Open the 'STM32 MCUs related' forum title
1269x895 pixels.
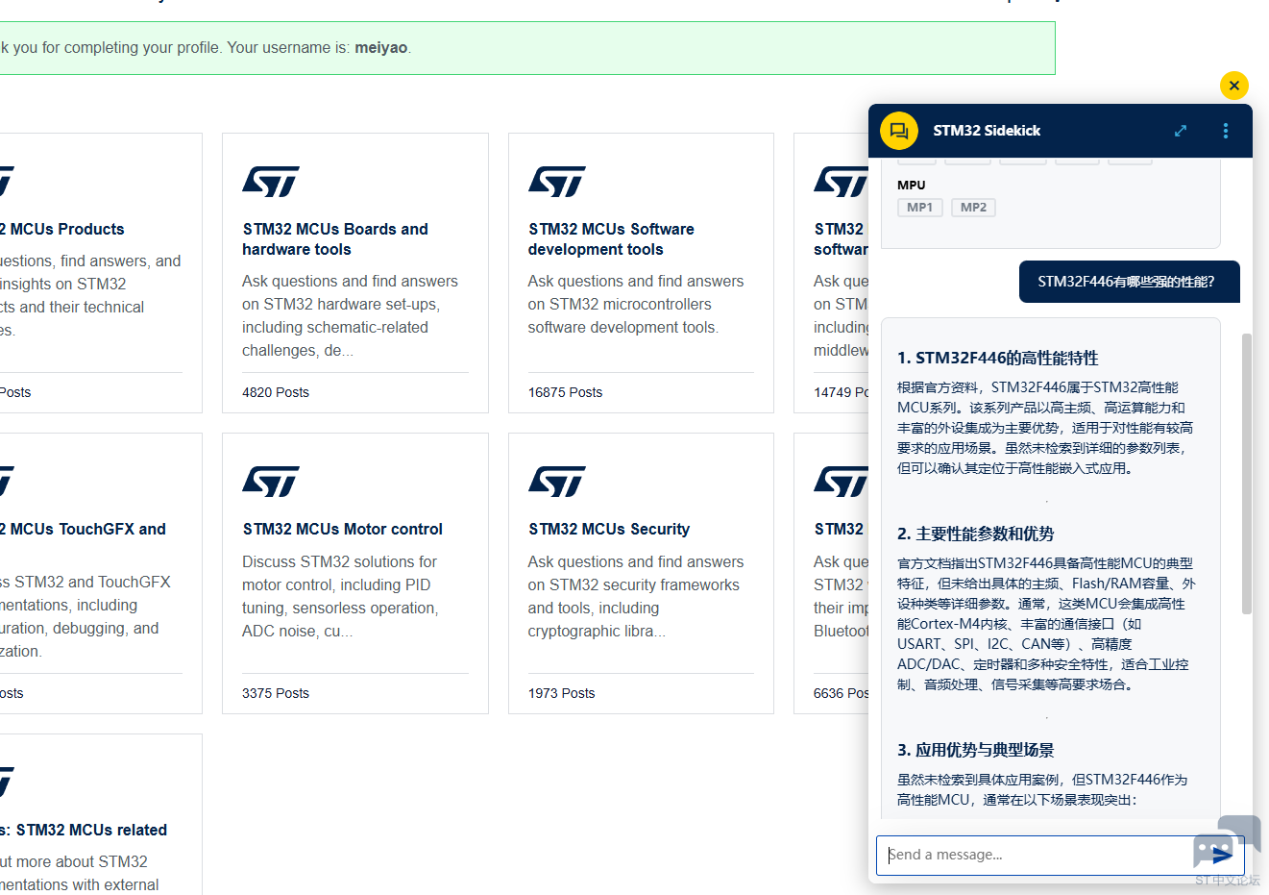coord(84,831)
